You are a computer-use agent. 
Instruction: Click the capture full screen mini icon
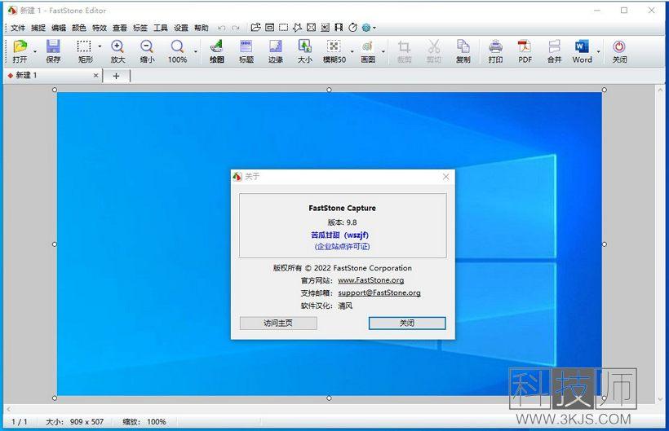click(x=312, y=27)
